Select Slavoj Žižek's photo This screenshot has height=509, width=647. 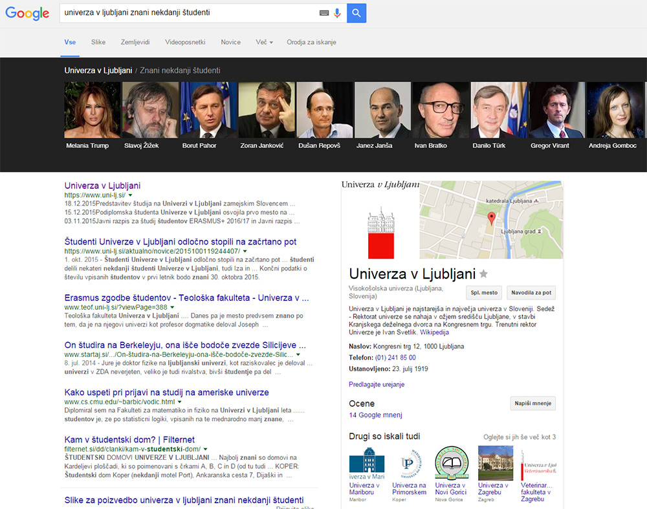coord(151,110)
